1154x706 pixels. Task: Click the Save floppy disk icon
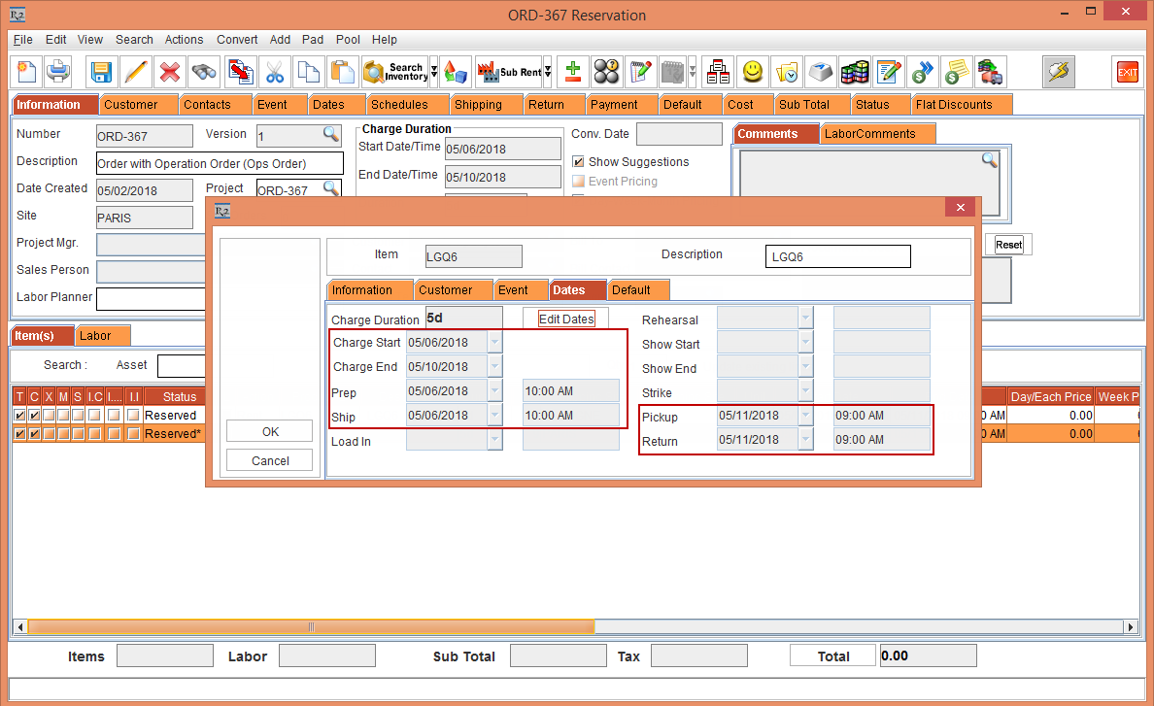click(x=101, y=72)
